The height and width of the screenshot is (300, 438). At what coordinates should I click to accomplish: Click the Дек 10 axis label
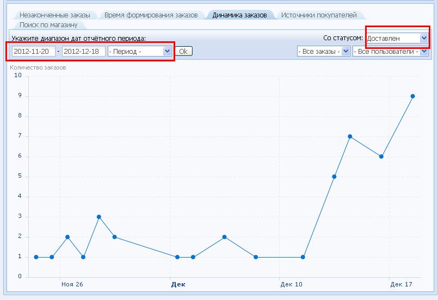(291, 284)
